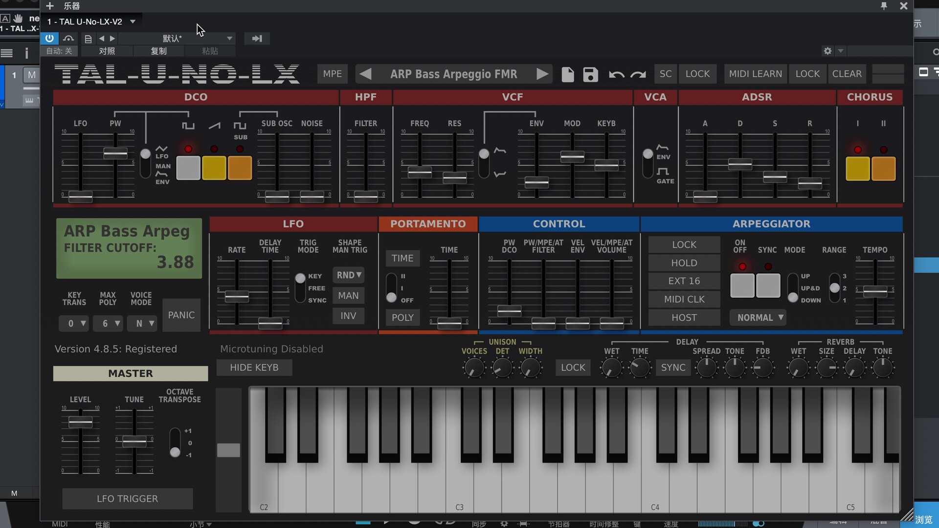Viewport: 939px width, 528px height.
Task: Select the 复制 (copy) tab item
Action: pyautogui.click(x=158, y=51)
